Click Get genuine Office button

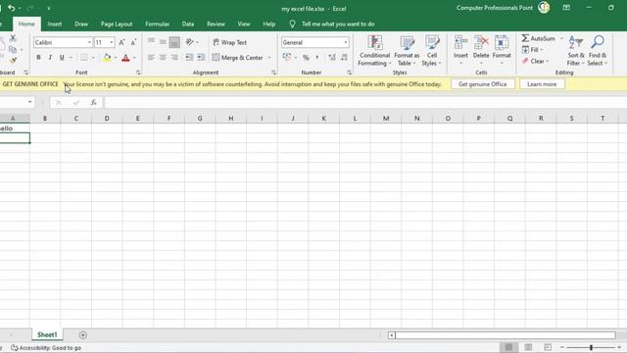click(483, 84)
